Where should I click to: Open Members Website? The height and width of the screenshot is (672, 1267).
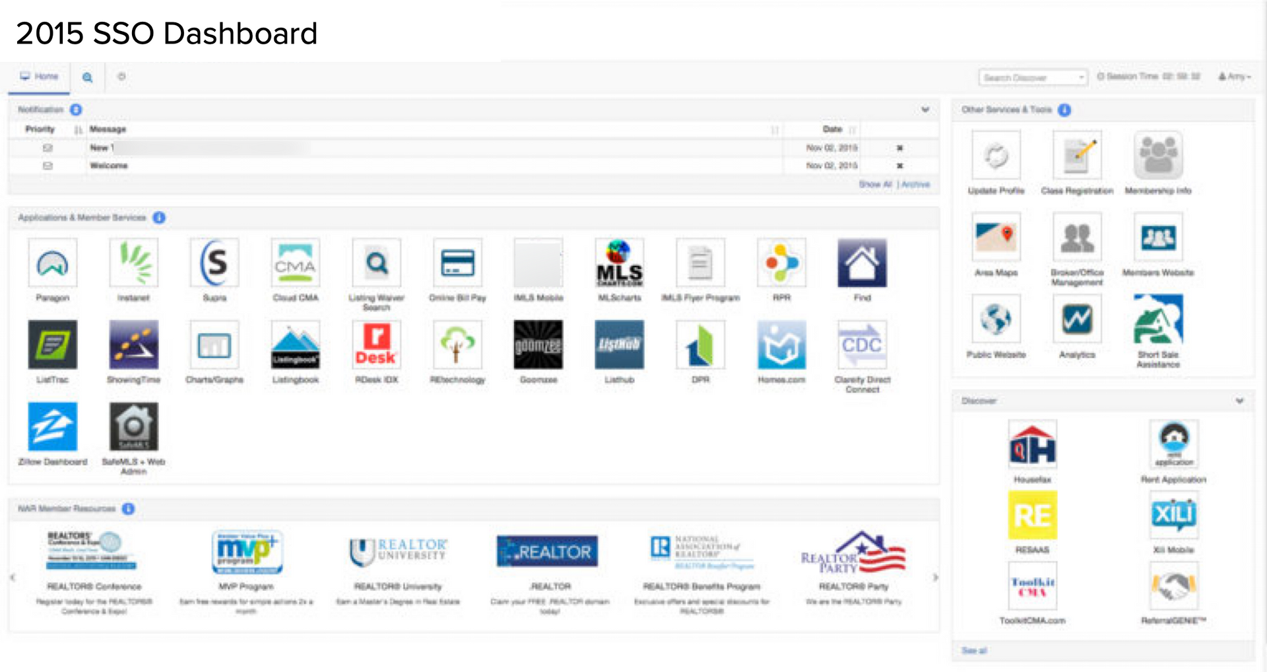[x=1158, y=237]
